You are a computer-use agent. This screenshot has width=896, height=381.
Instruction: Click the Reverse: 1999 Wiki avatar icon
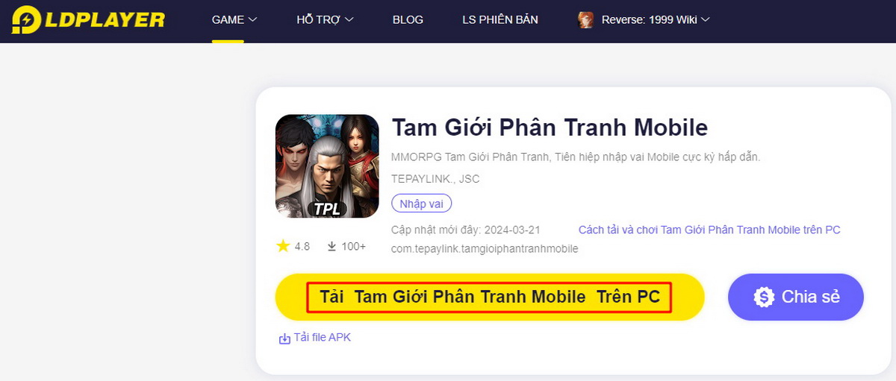coord(586,20)
